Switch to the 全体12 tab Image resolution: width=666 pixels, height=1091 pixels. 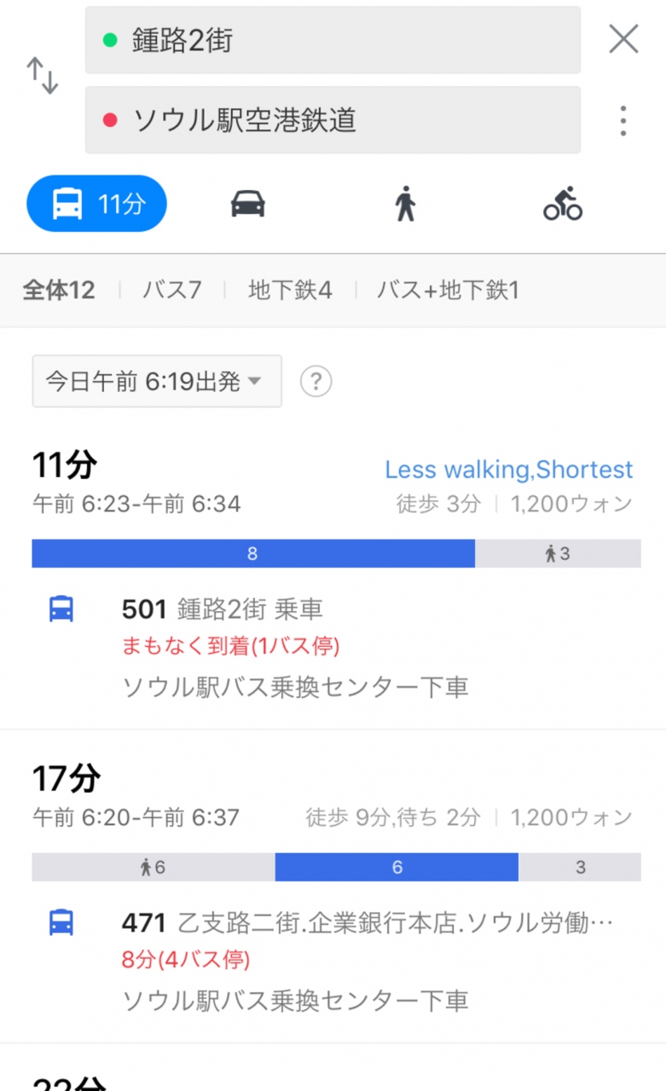coord(59,291)
